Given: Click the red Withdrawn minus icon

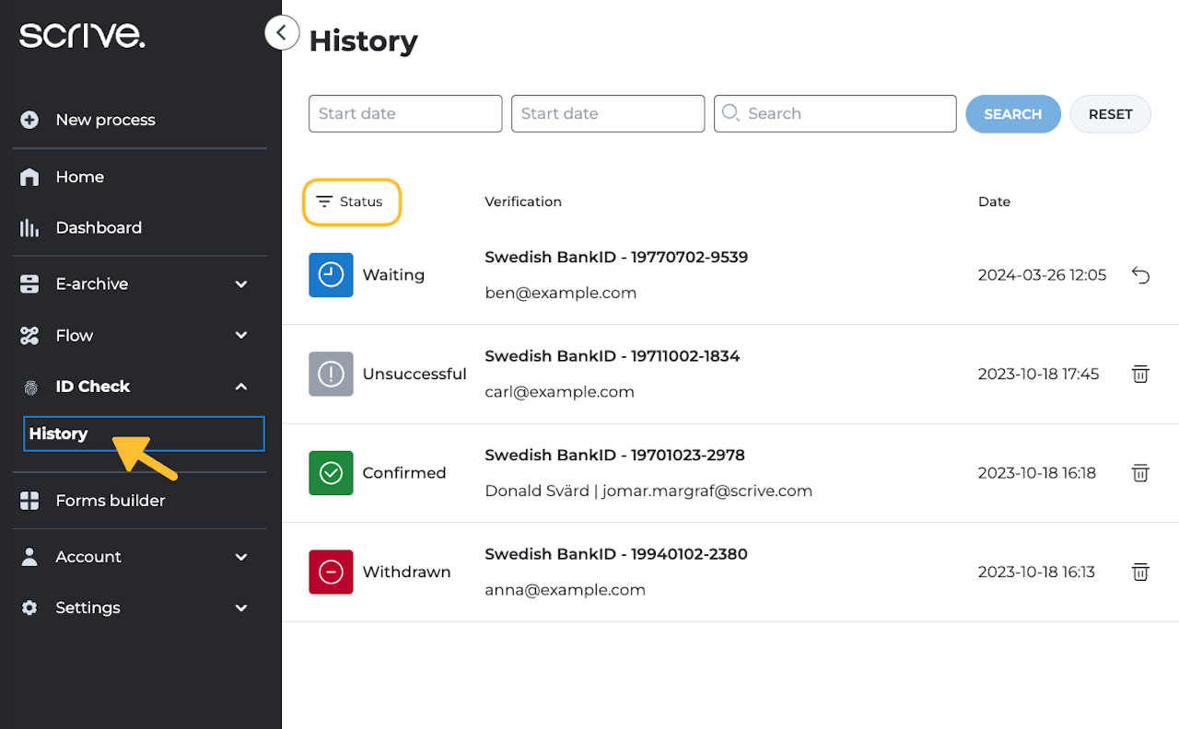Looking at the screenshot, I should pyautogui.click(x=331, y=572).
